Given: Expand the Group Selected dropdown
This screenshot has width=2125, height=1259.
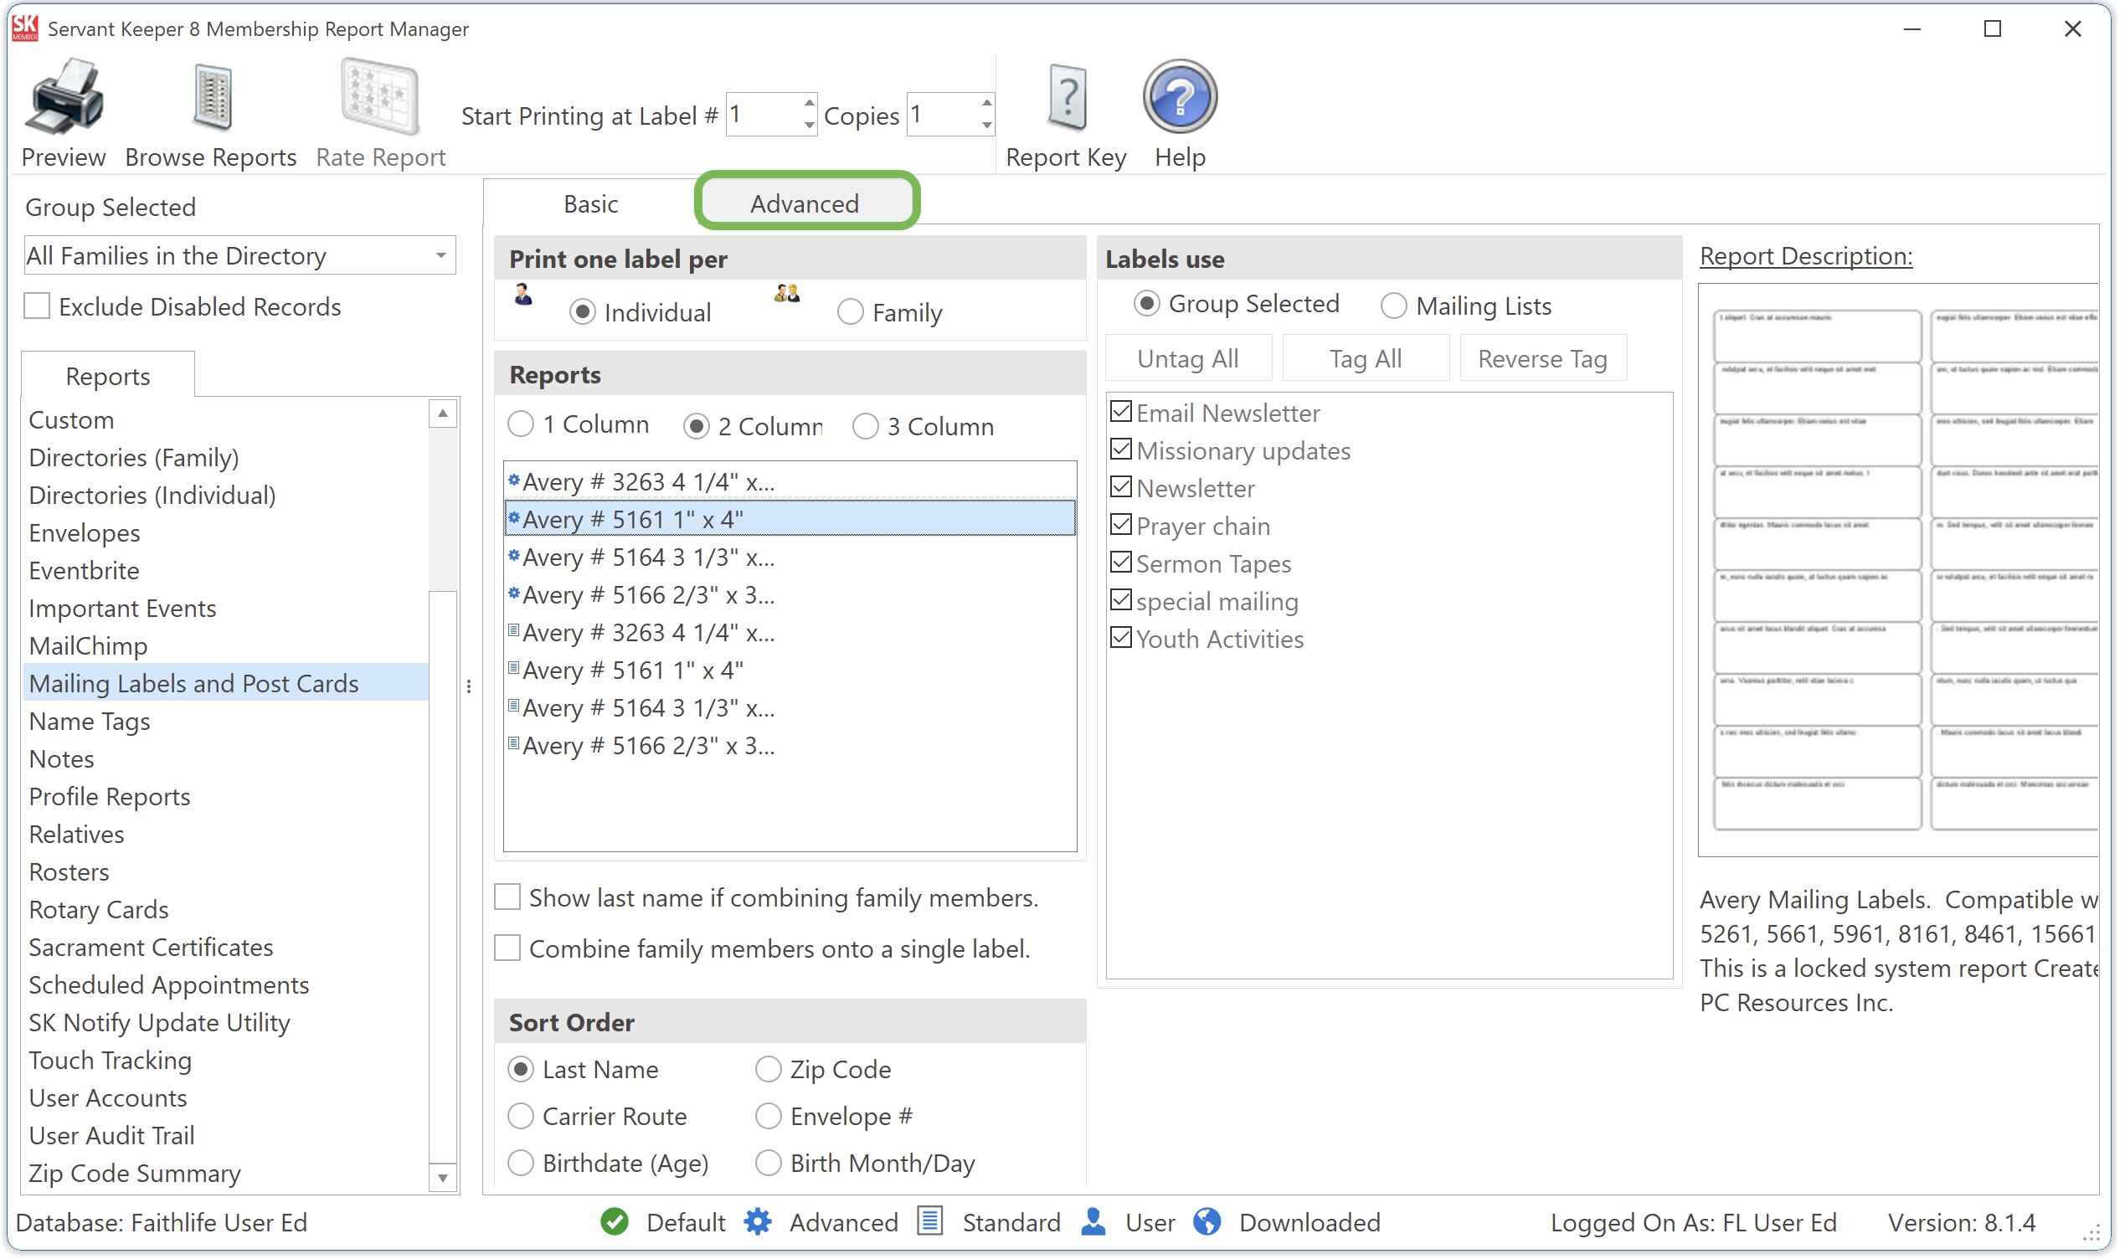Looking at the screenshot, I should (441, 256).
